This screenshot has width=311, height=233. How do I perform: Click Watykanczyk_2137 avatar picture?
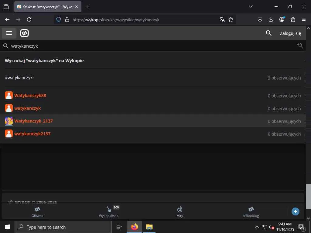click(9, 121)
